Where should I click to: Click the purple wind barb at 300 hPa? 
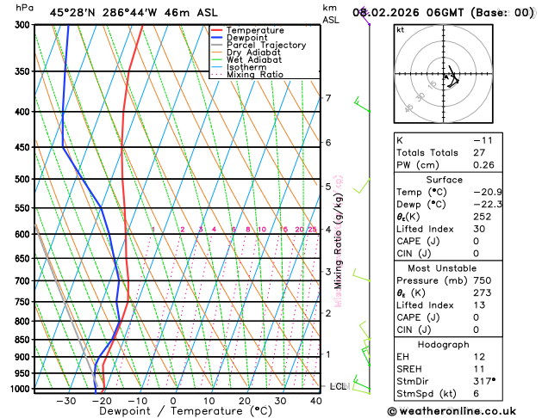coord(364,15)
